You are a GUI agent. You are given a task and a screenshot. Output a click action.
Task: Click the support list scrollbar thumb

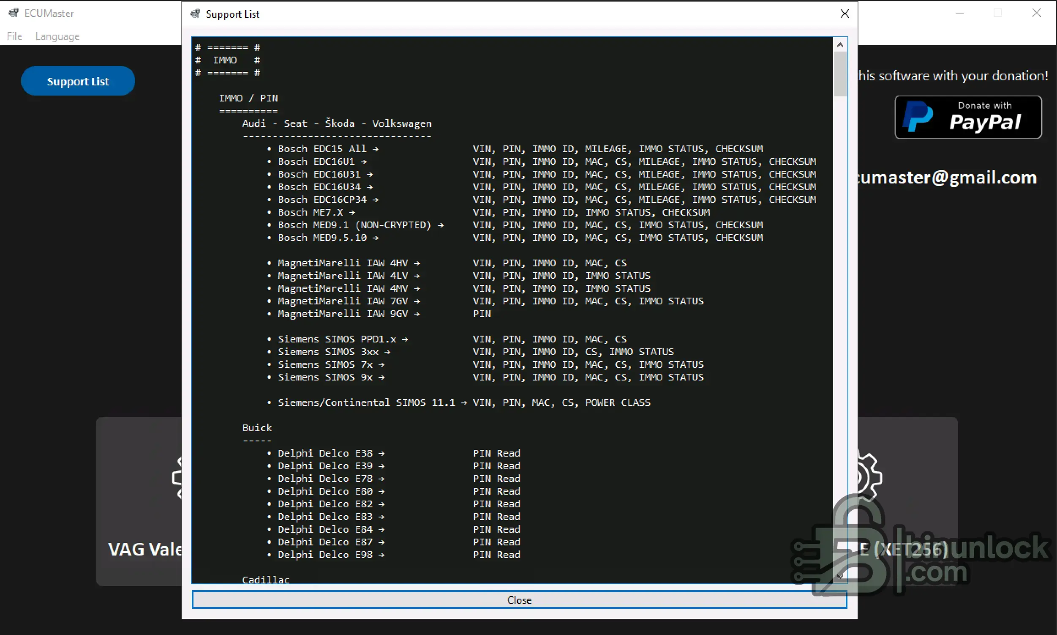click(x=840, y=74)
